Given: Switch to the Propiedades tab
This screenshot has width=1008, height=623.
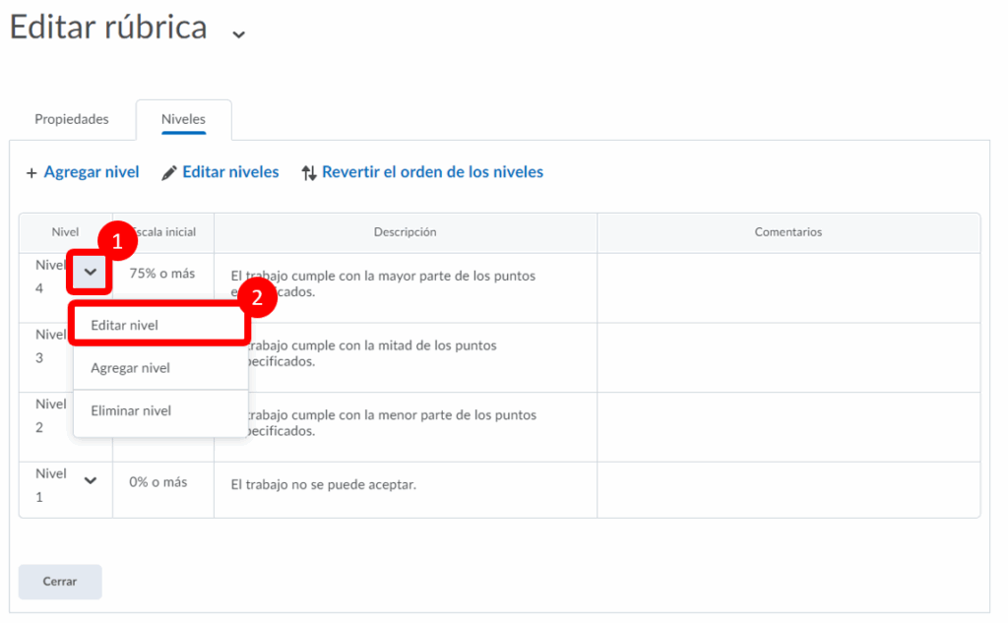Looking at the screenshot, I should 72,119.
